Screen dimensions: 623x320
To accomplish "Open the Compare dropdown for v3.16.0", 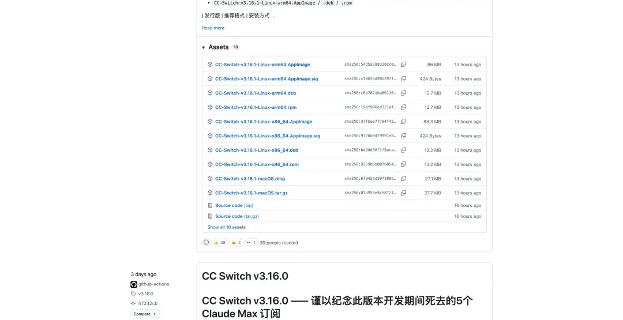I will [145, 314].
